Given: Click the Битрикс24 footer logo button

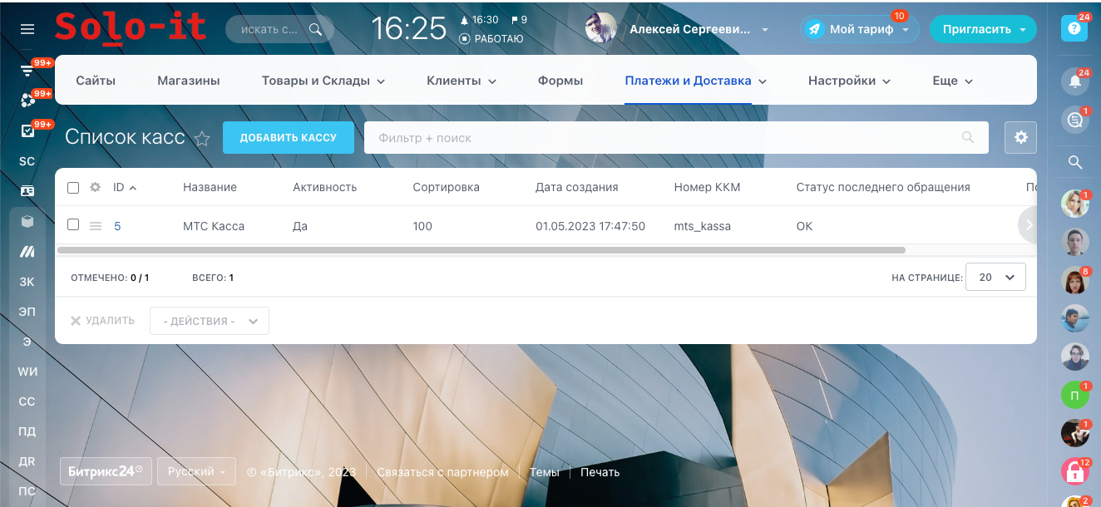Looking at the screenshot, I should (106, 471).
